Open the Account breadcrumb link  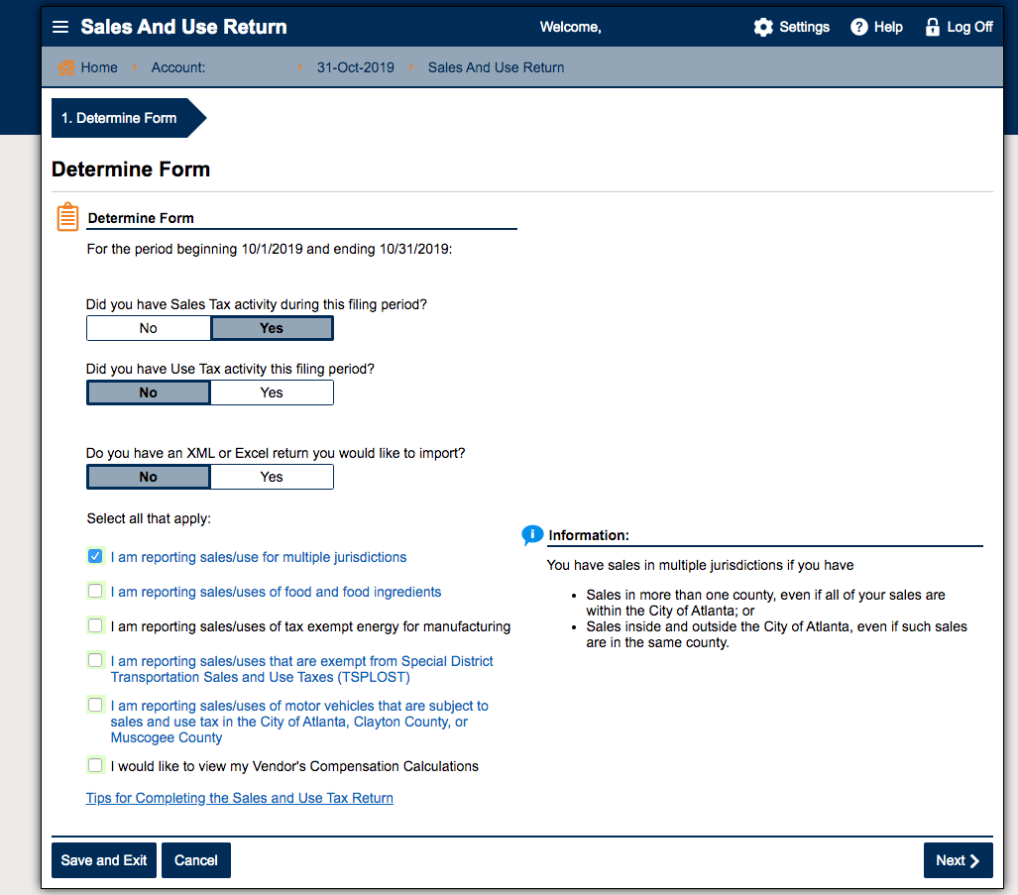(177, 67)
